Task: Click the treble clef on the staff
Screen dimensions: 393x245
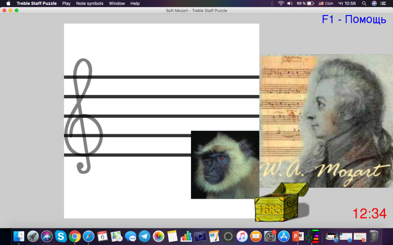Action: click(83, 116)
